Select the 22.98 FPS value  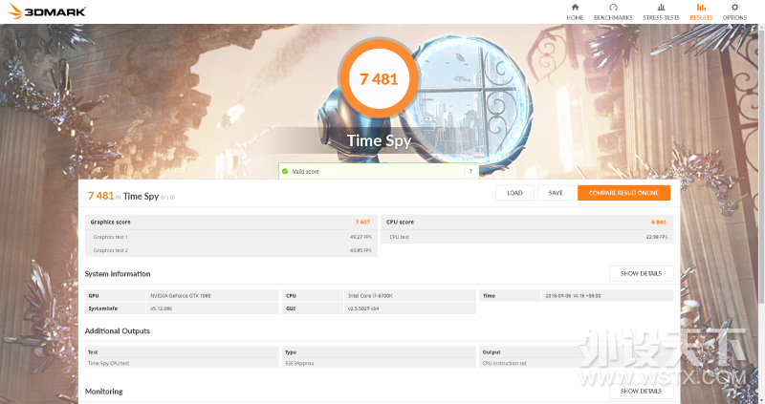[x=657, y=237]
